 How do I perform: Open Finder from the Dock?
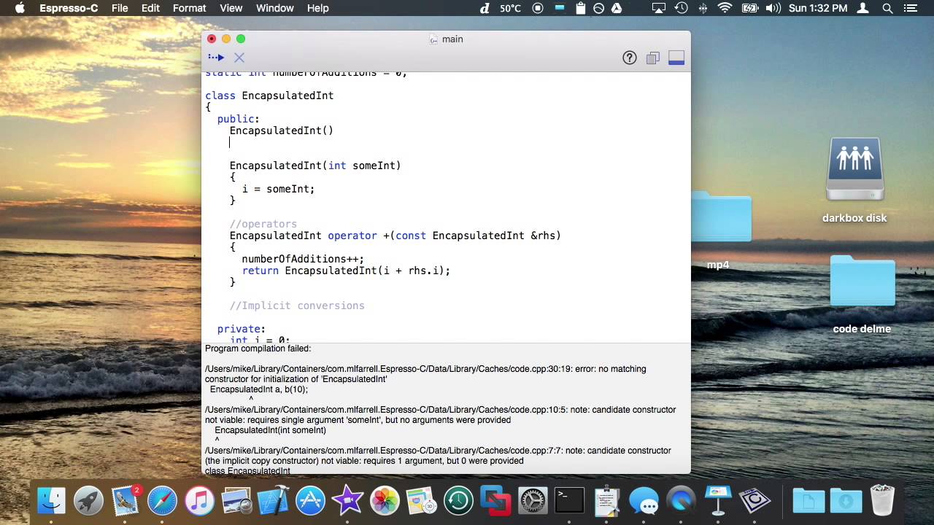51,500
